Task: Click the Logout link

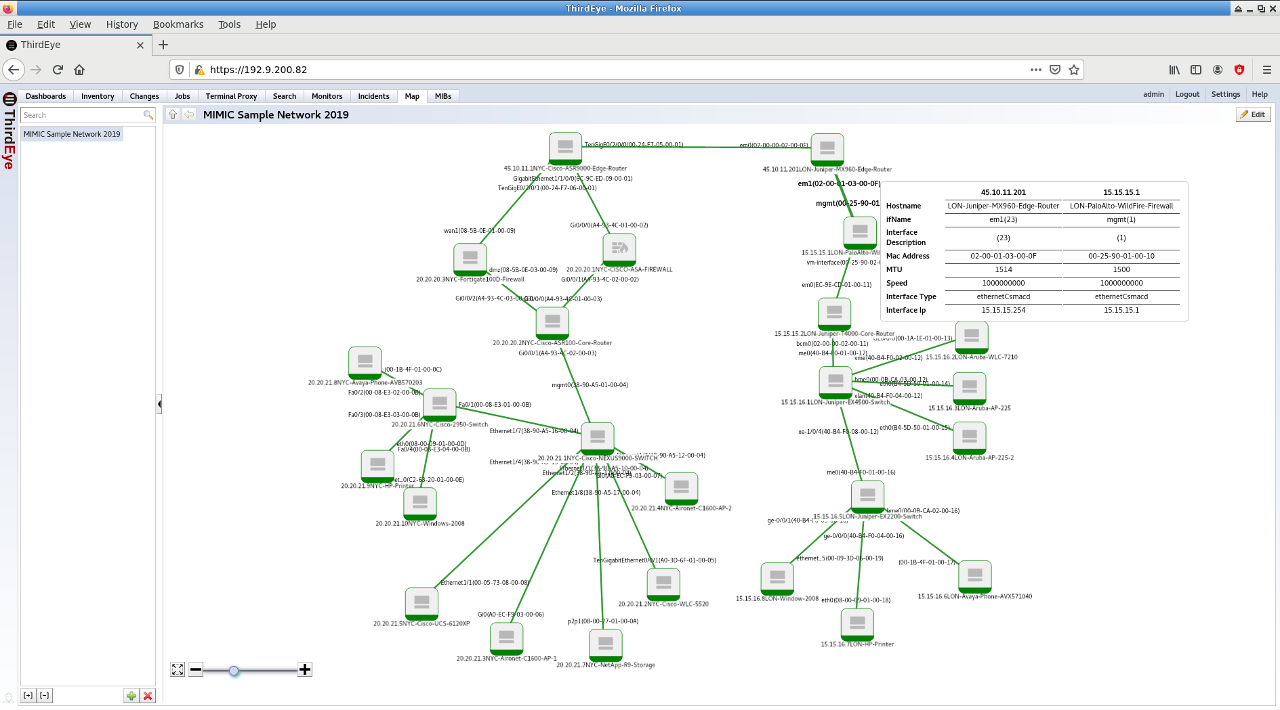Action: [1186, 94]
